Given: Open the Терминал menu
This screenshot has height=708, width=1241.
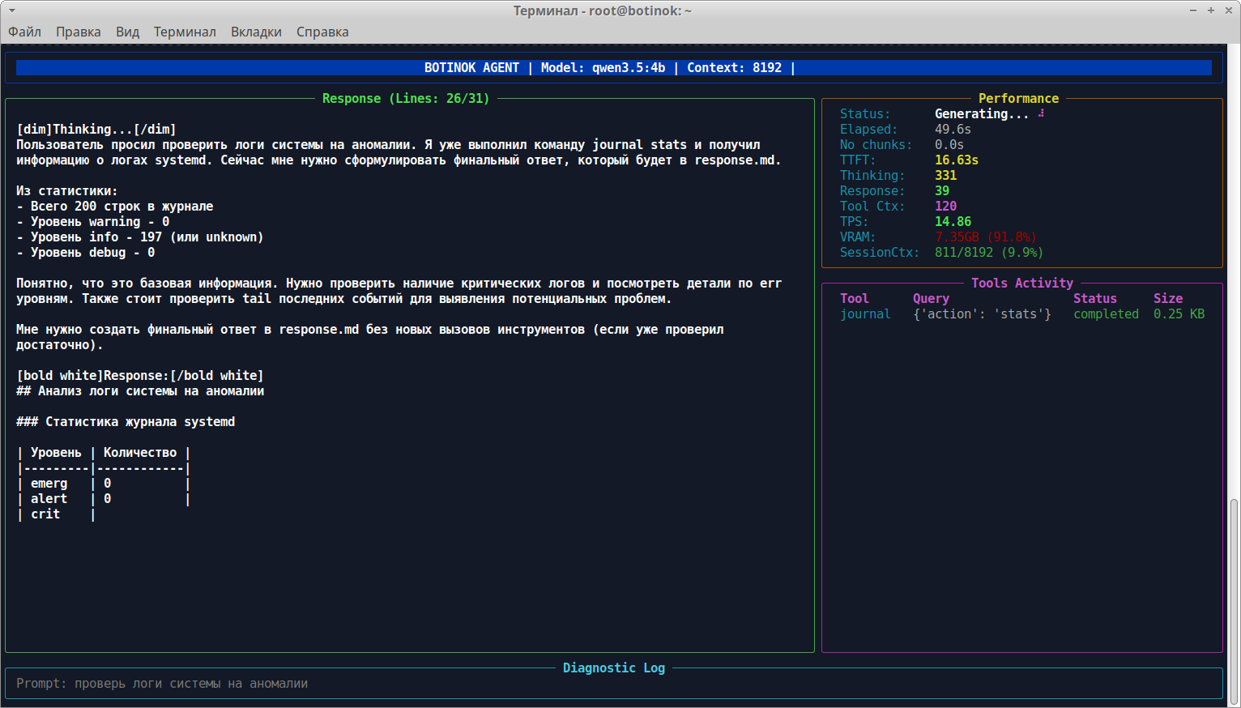Looking at the screenshot, I should click(185, 32).
